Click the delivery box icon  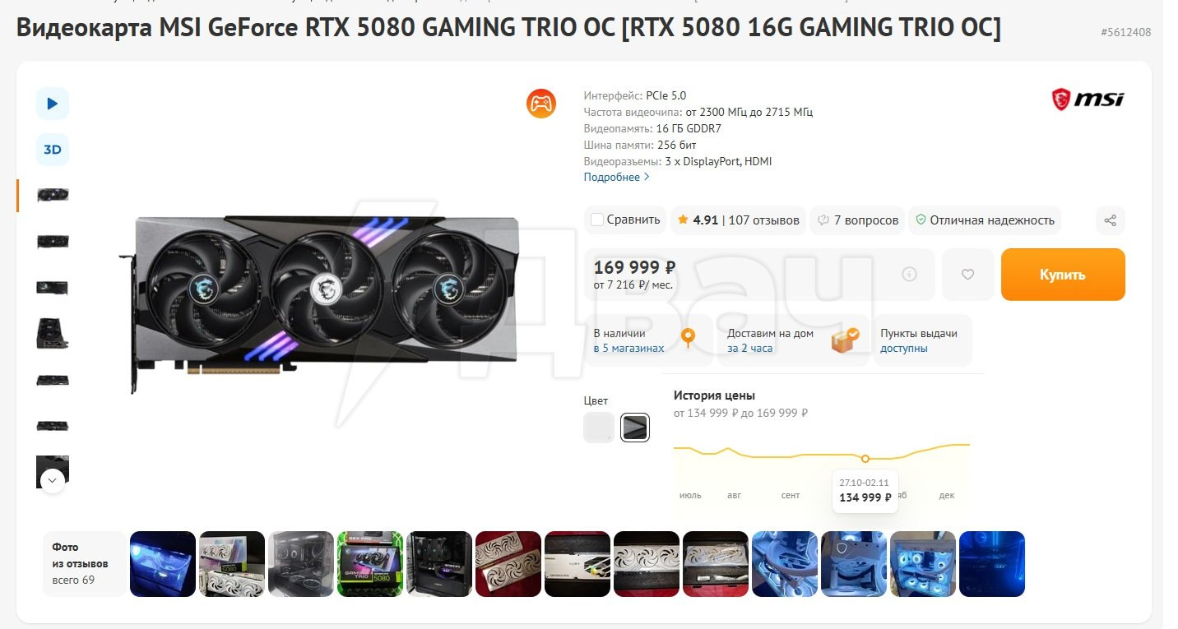845,340
